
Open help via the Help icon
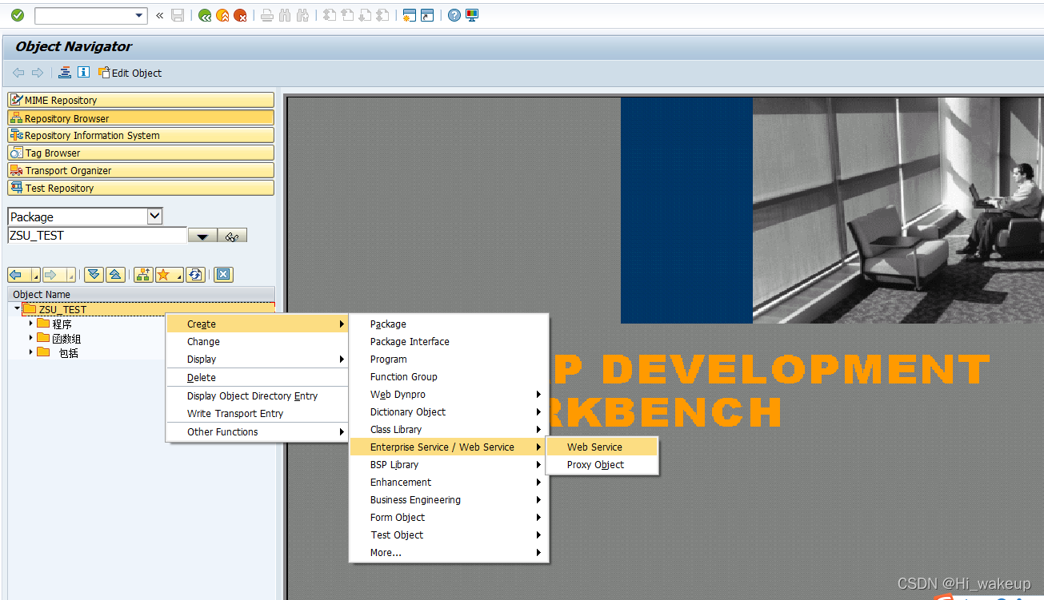coord(454,15)
